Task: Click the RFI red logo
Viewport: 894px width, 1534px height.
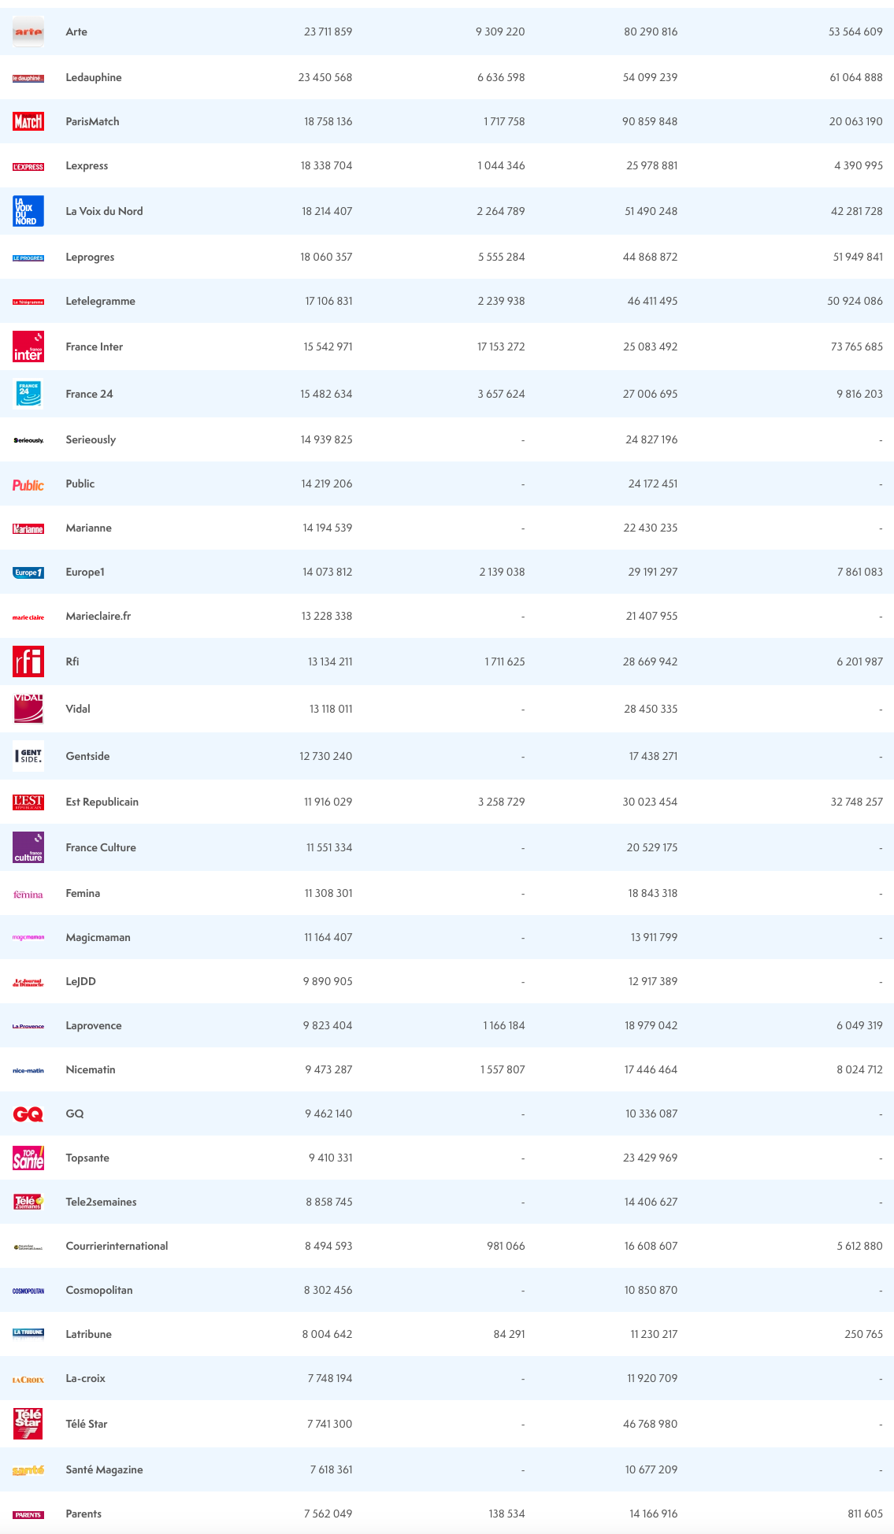Action: click(x=28, y=661)
